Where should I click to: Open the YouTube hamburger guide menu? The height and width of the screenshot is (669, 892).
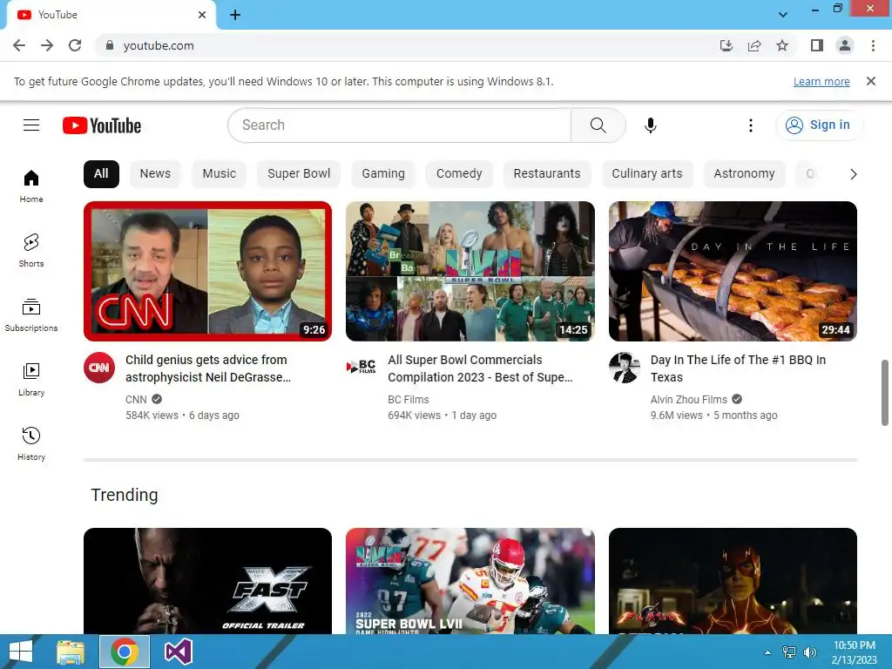[31, 125]
